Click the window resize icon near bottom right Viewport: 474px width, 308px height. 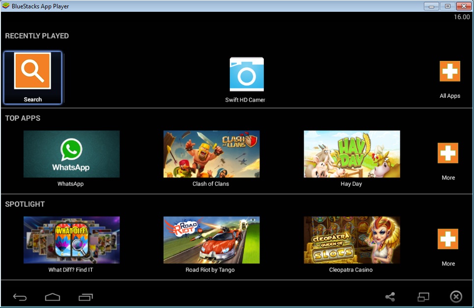point(423,297)
